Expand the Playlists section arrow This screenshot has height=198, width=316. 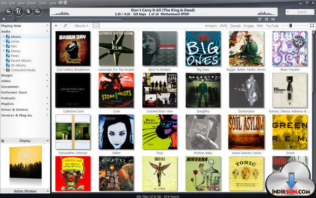point(47,104)
